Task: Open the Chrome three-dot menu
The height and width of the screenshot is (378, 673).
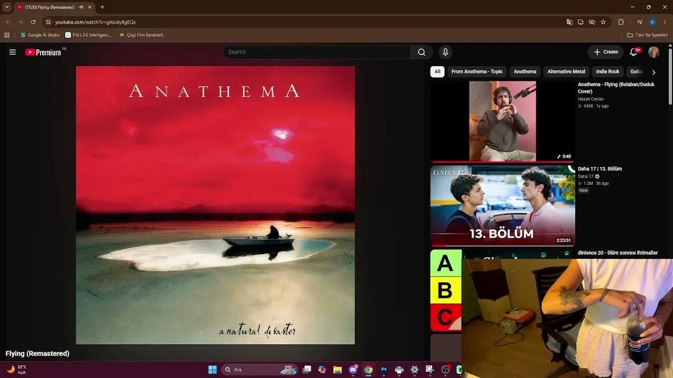Action: pyautogui.click(x=665, y=22)
